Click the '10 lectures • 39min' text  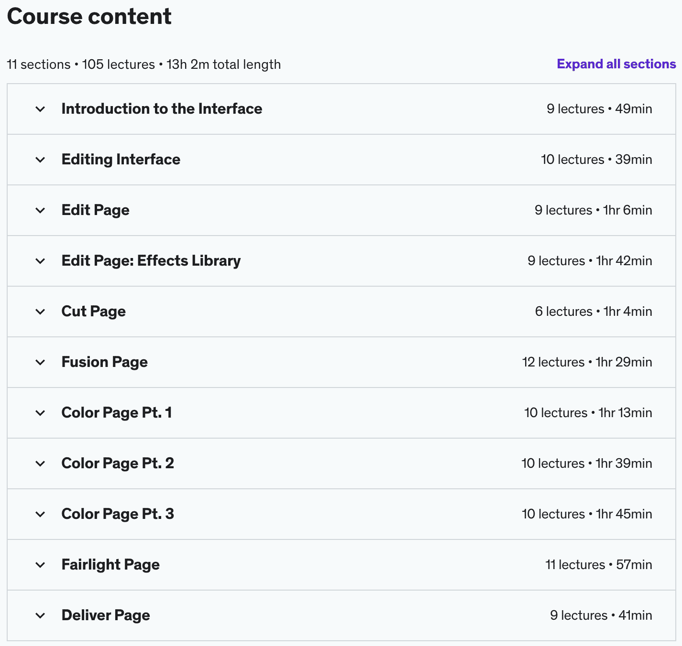(x=596, y=160)
